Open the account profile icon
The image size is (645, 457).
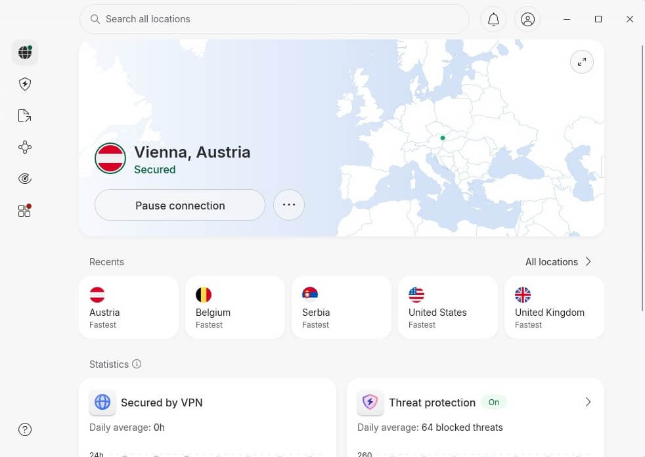(527, 19)
